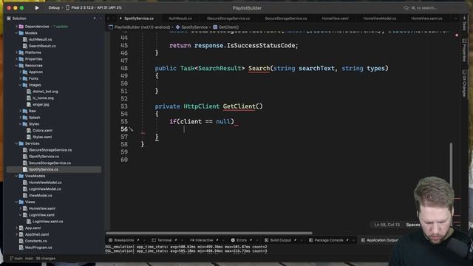Open SearchResult.cs in the solution tree
Screen dimensions: 473x266
click(42, 46)
